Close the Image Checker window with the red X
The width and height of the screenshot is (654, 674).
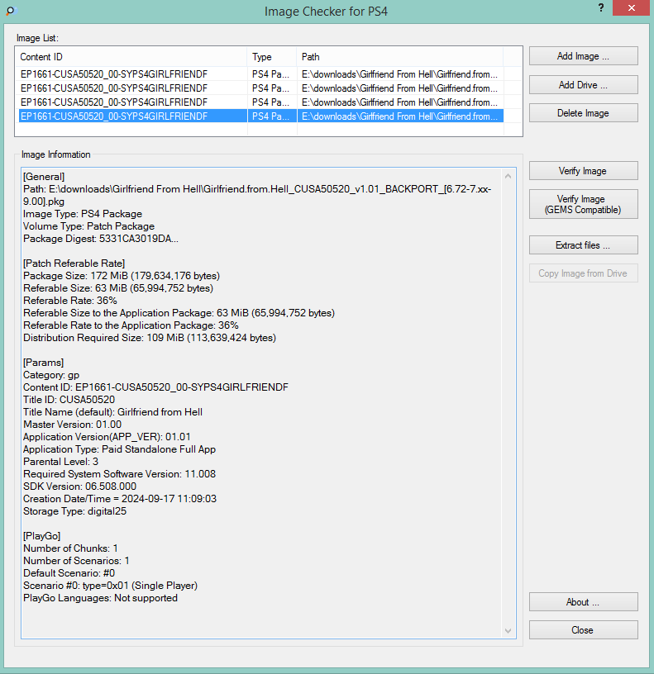(x=632, y=8)
